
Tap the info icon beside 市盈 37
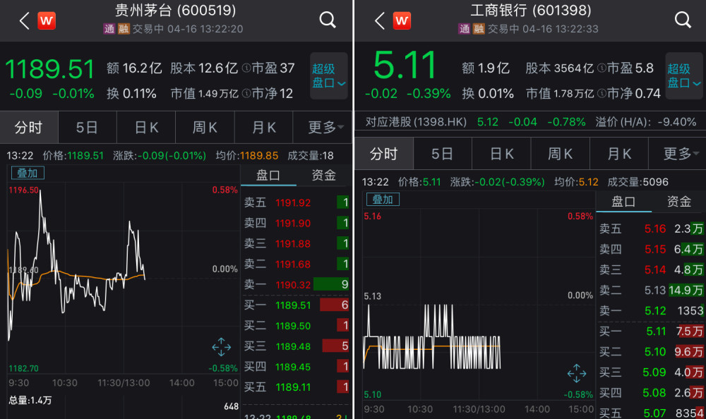tap(246, 68)
